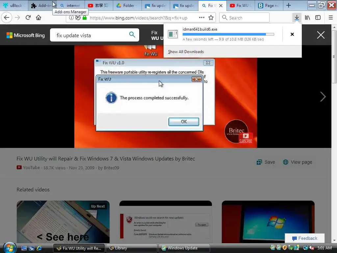
Task: Click the 5:01 AM taskbar clock
Action: pos(324,248)
